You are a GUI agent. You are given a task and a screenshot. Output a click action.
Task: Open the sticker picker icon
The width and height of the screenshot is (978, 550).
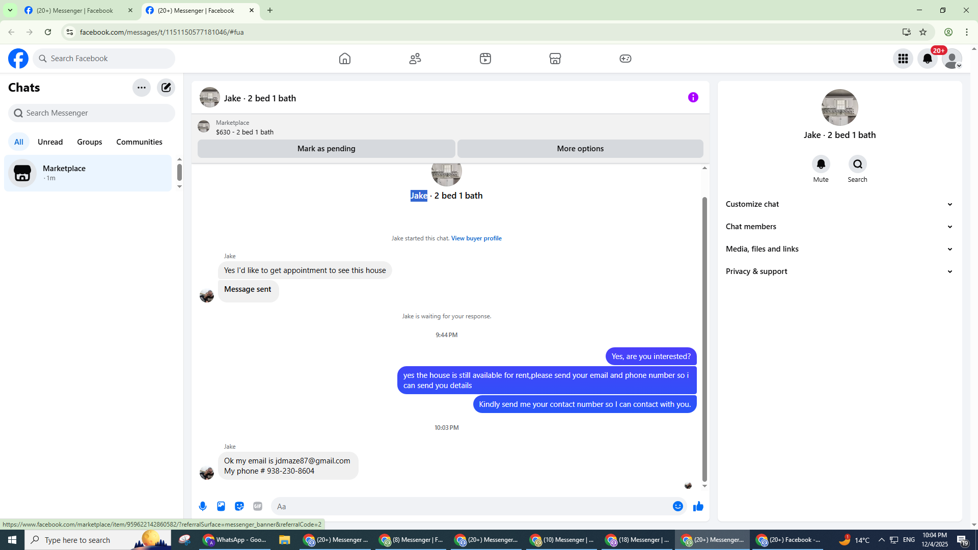click(x=239, y=506)
